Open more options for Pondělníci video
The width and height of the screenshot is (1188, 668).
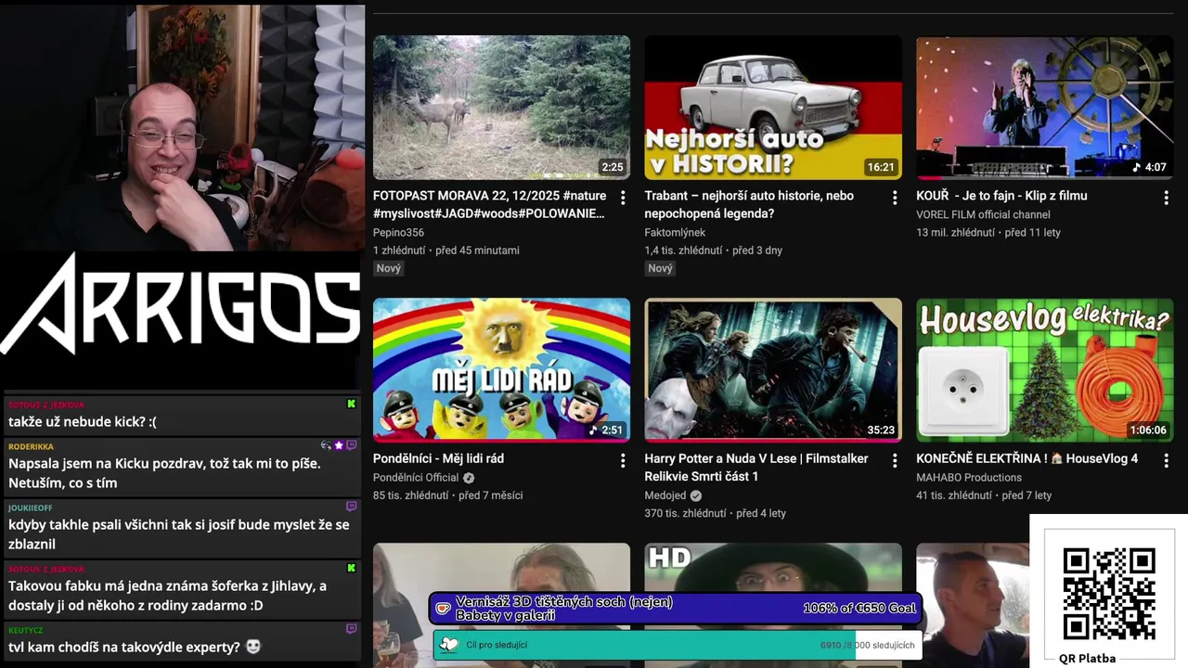pos(623,460)
